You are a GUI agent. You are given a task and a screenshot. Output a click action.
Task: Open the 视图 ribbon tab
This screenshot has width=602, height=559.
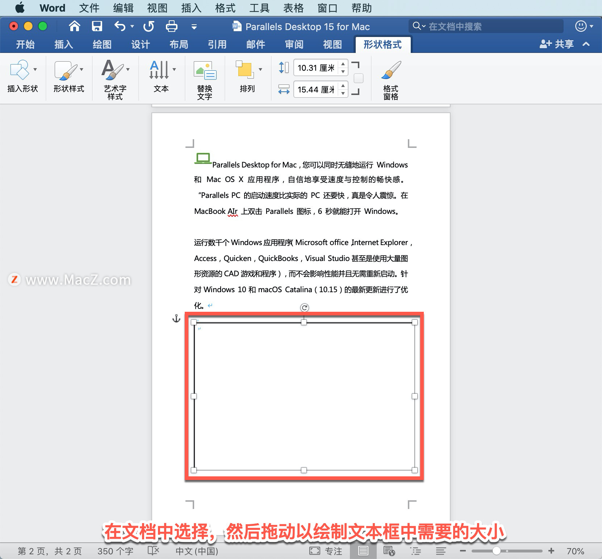[x=333, y=44]
